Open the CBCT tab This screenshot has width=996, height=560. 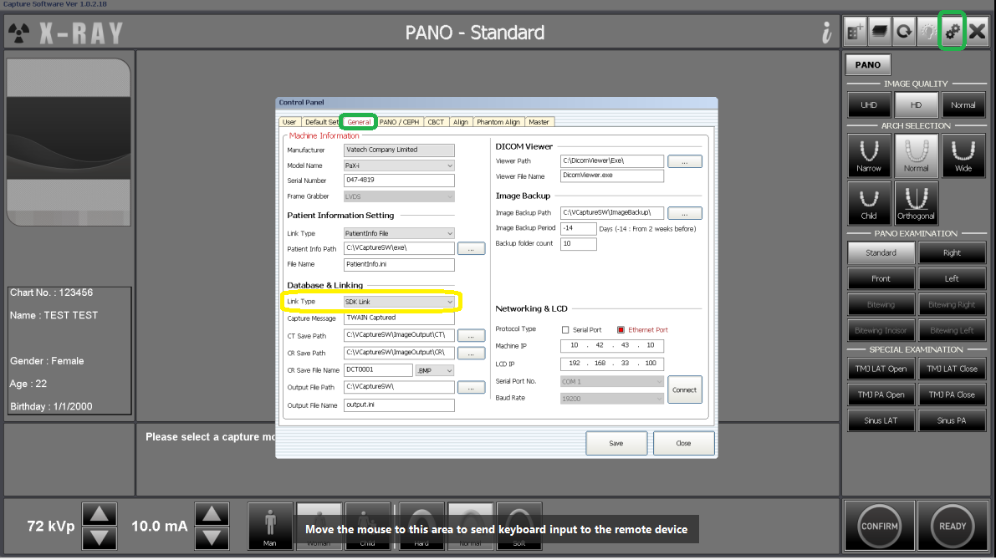coord(436,122)
